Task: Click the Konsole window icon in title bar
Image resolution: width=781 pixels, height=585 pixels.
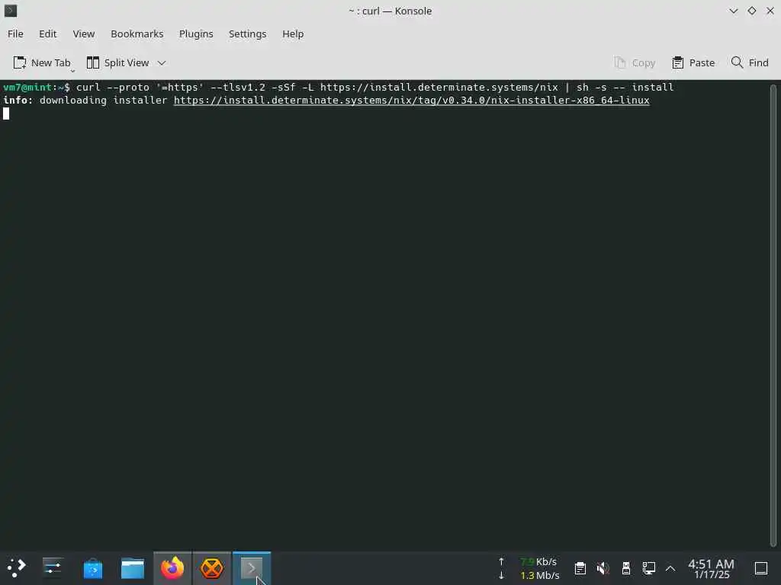Action: (11, 11)
